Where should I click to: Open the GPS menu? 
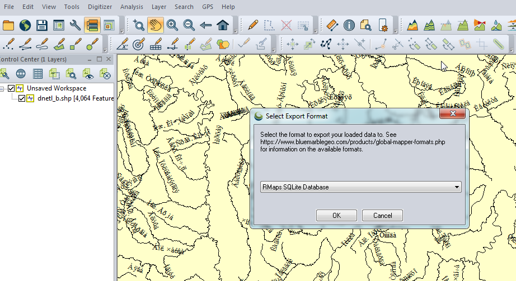(208, 7)
